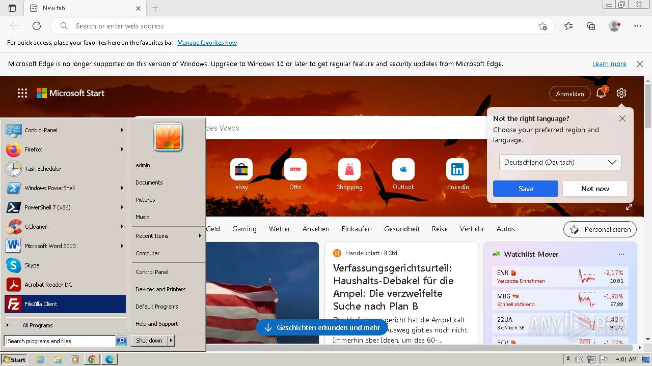Viewport: 652px width, 366px height.
Task: Expand the Windows PowerShell submenu arrow
Action: (122, 188)
